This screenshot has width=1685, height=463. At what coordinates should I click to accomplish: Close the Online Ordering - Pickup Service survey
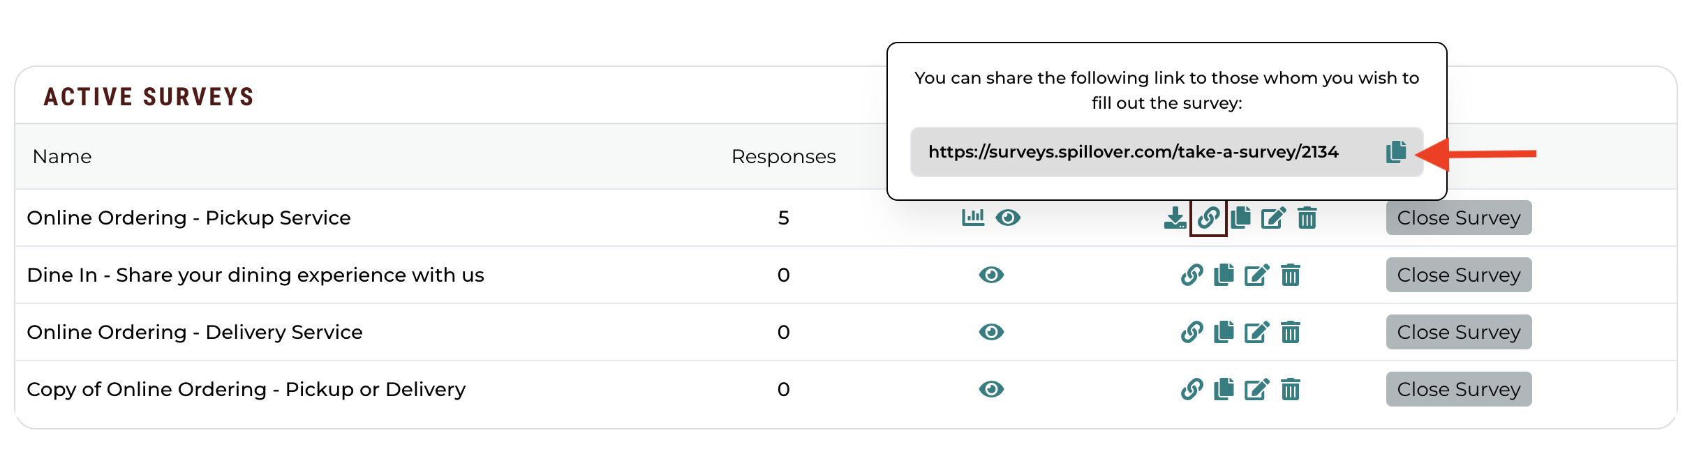(1459, 218)
